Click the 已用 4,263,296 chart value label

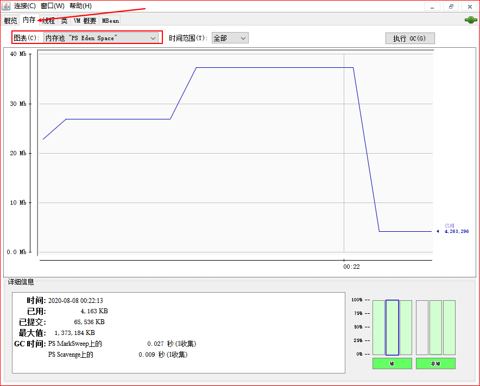457,229
